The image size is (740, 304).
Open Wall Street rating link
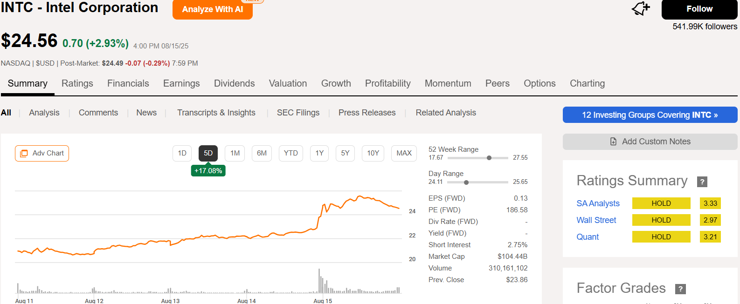coord(596,220)
